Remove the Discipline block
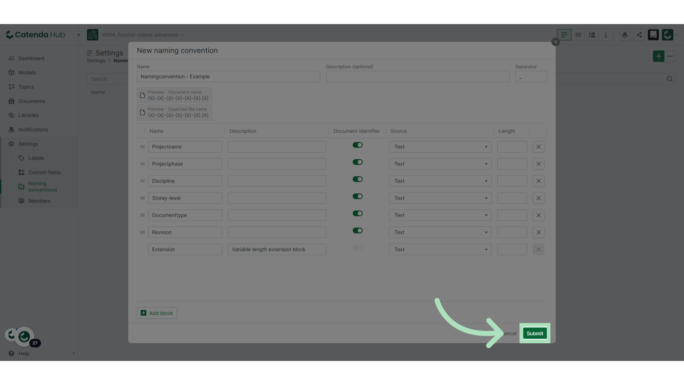 point(539,181)
